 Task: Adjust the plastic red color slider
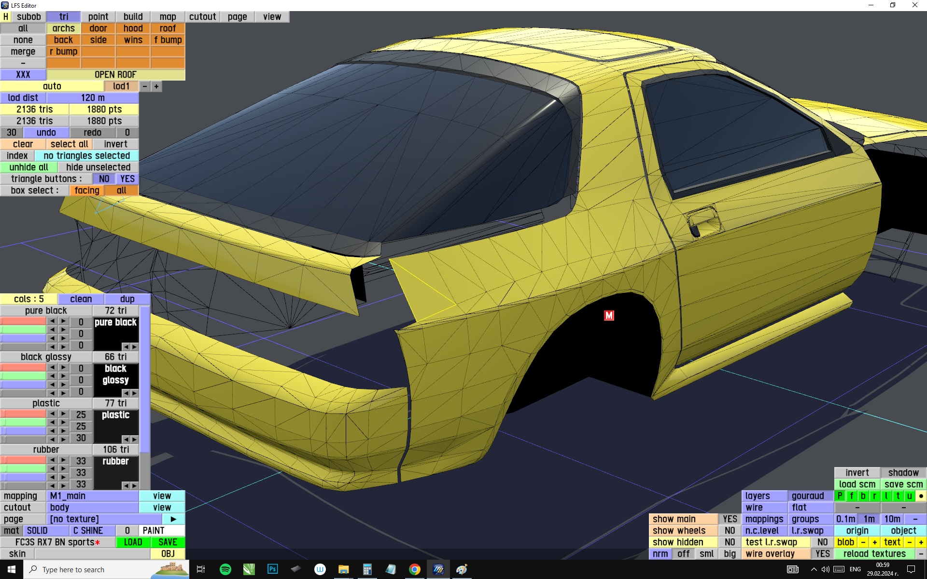(23, 414)
